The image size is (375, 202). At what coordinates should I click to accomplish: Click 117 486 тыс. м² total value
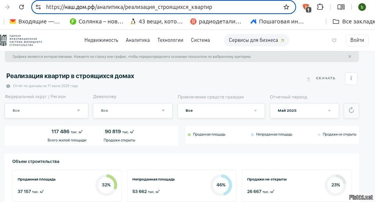pos(67,132)
